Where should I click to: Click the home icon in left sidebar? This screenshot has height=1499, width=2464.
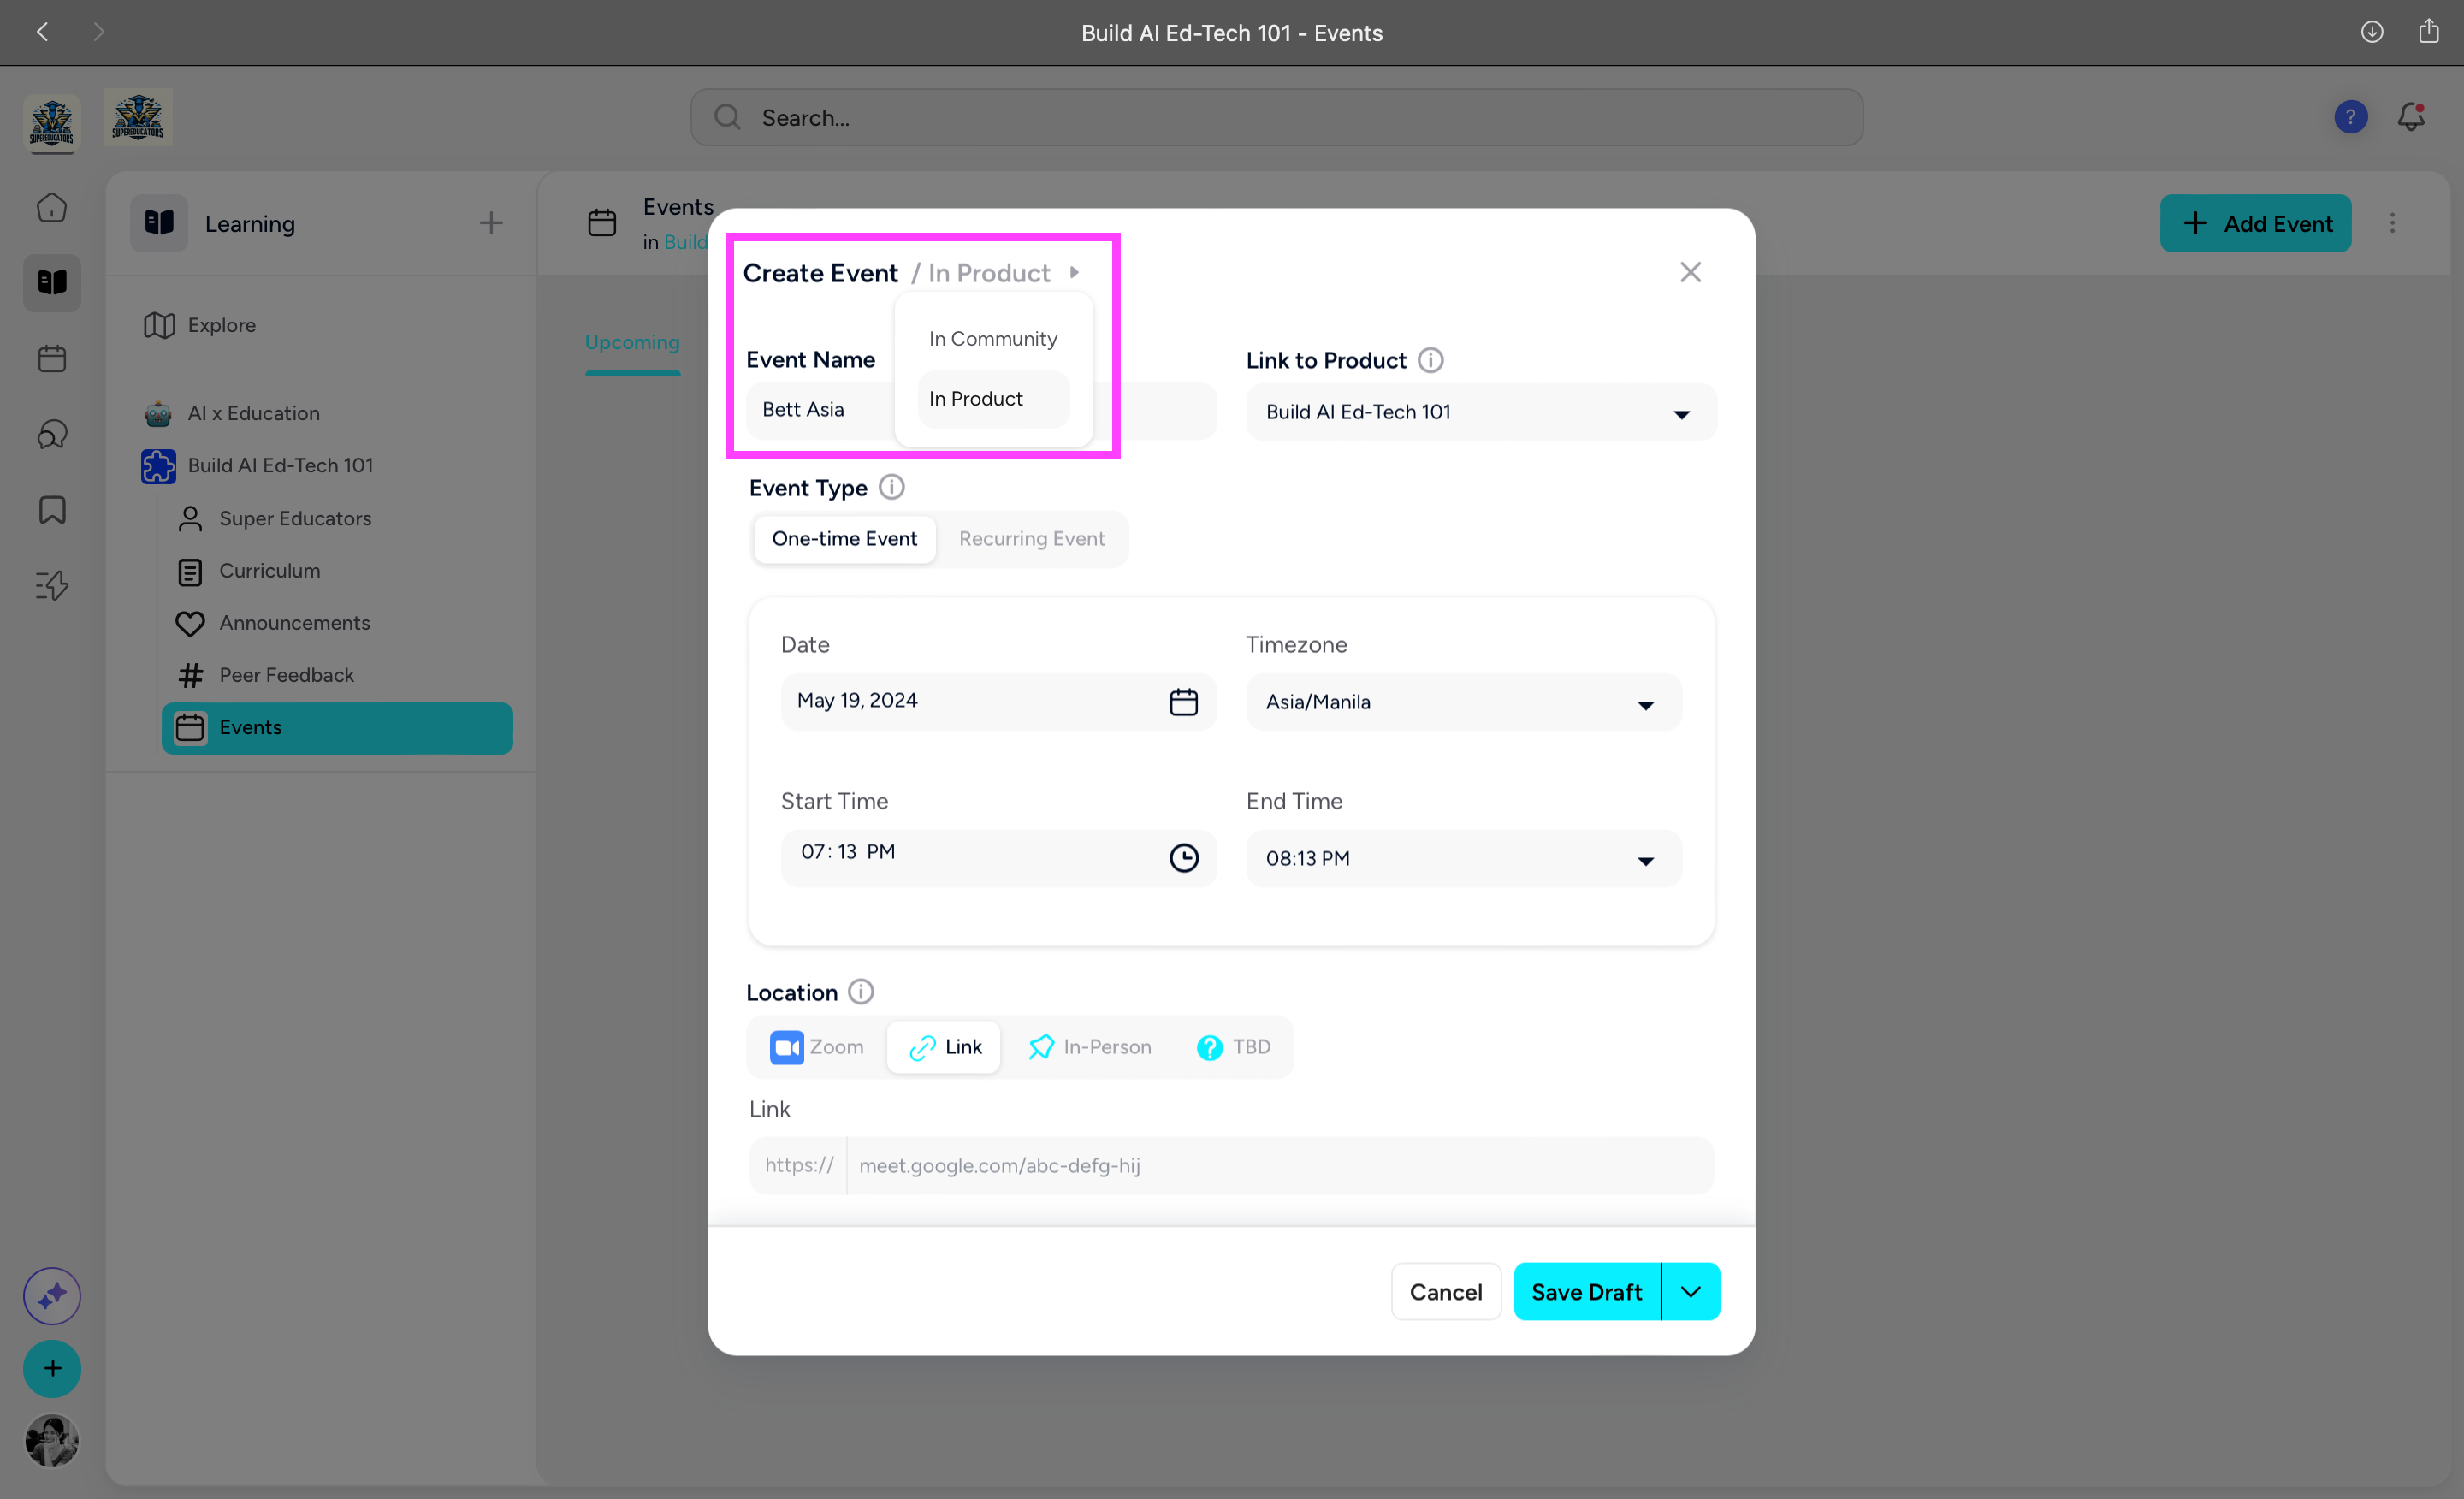52,208
